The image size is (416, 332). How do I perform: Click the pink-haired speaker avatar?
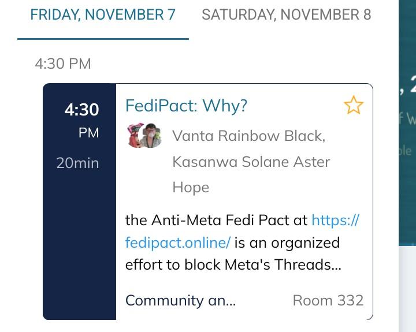click(x=135, y=136)
